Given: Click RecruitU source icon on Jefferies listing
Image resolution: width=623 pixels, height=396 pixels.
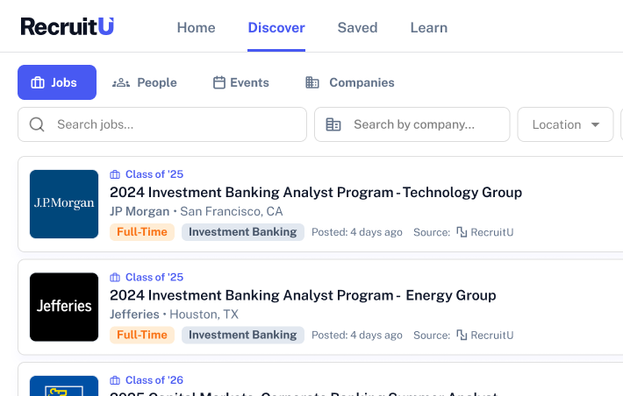Looking at the screenshot, I should click(x=462, y=335).
